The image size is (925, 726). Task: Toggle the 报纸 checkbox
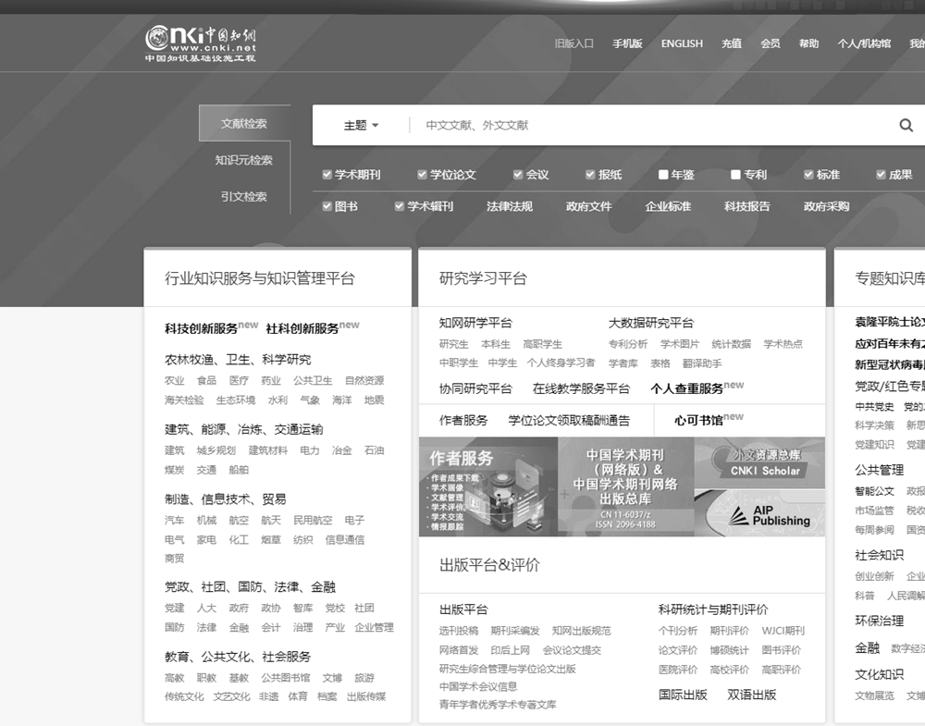coord(590,175)
